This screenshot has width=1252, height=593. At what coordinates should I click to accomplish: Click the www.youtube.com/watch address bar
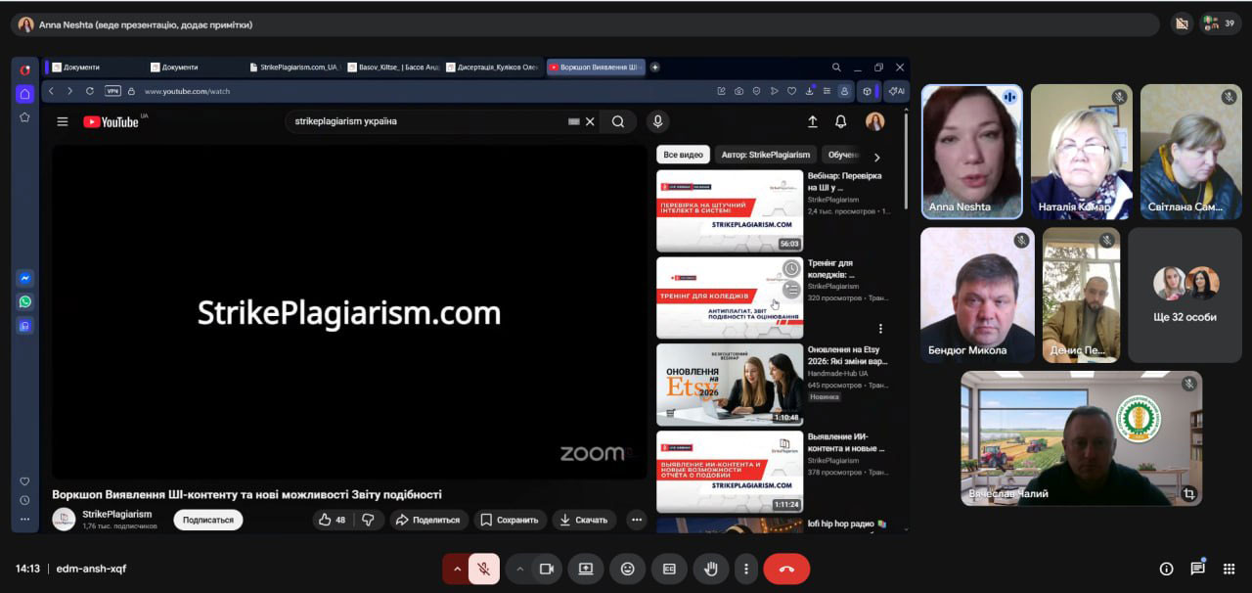(188, 91)
